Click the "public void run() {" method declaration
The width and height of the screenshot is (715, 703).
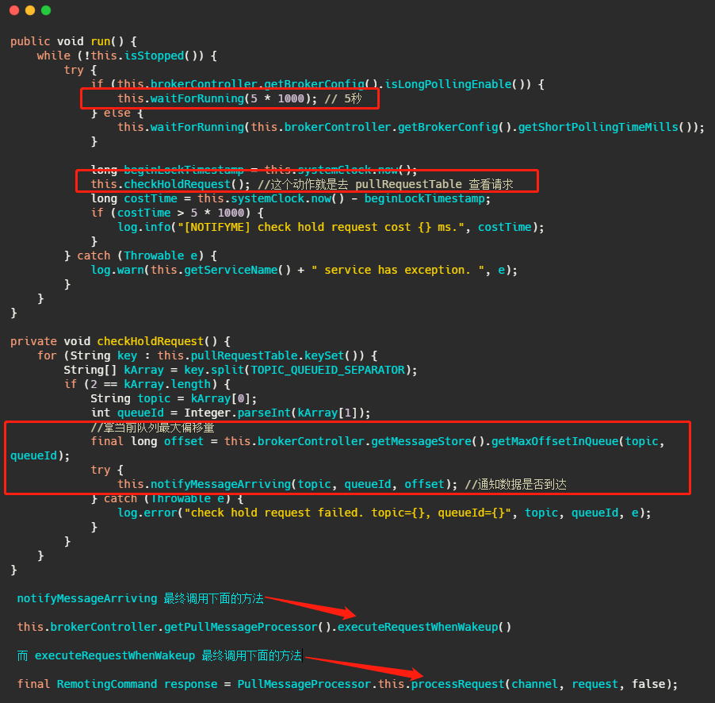click(74, 41)
